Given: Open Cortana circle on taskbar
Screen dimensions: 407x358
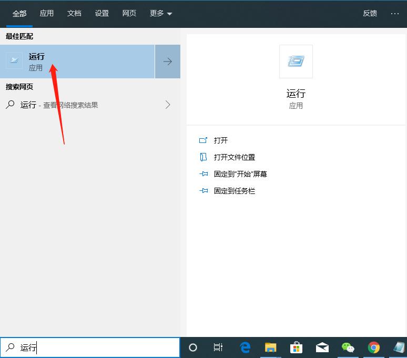Looking at the screenshot, I should click(x=193, y=347).
